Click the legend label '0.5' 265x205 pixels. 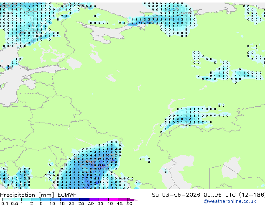(14, 203)
